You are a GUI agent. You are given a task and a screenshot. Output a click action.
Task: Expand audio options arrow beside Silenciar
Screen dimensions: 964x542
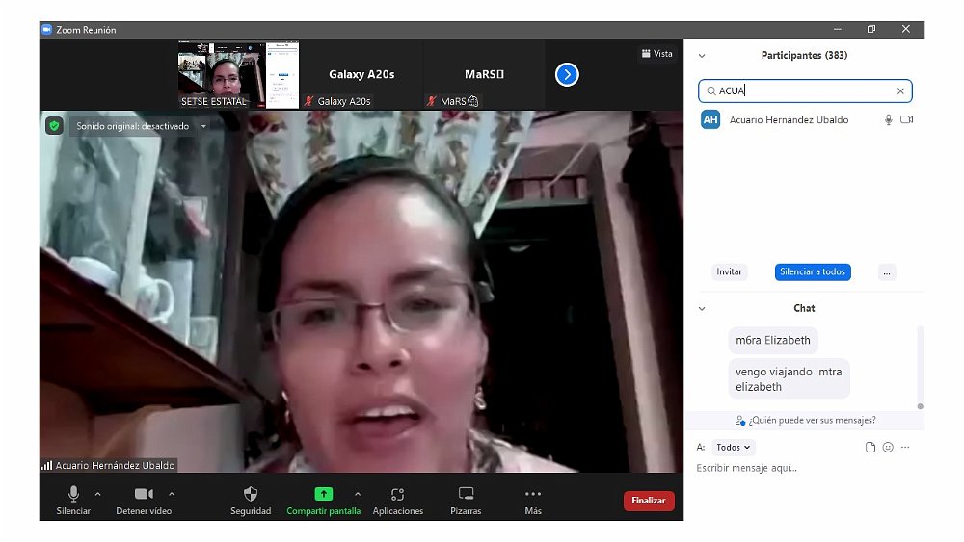[98, 494]
